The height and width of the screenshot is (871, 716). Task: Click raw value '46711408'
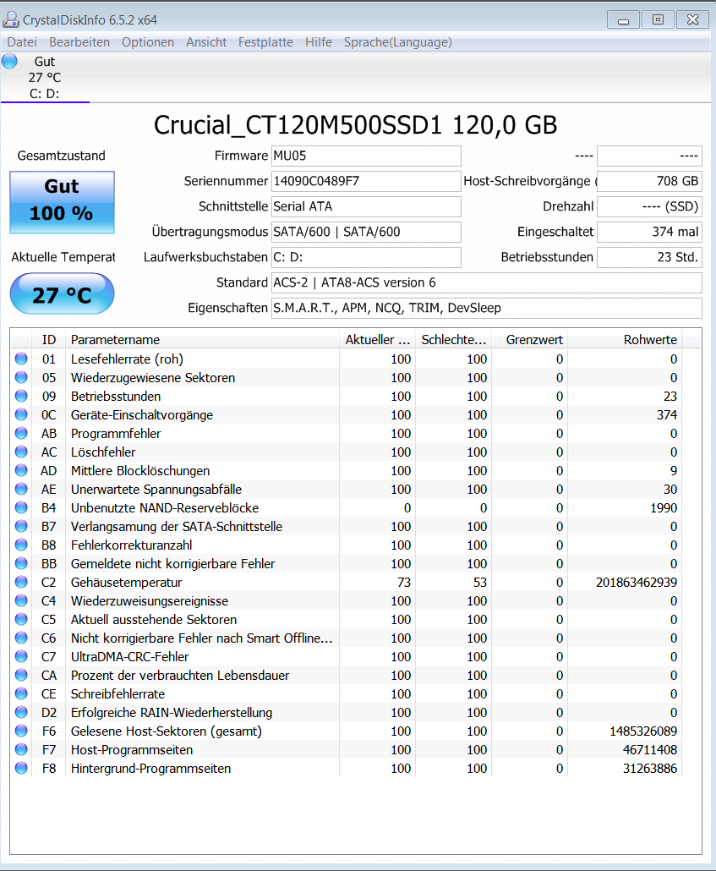point(650,749)
